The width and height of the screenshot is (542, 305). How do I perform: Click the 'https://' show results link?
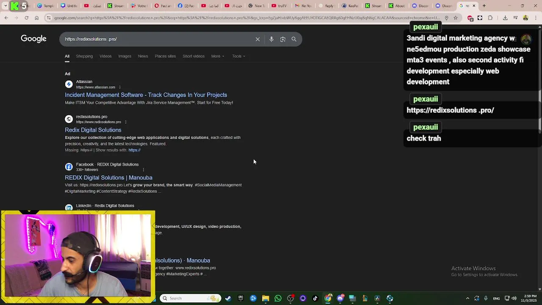click(134, 150)
